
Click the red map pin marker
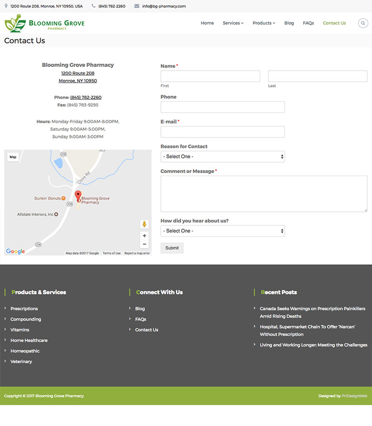click(x=78, y=196)
